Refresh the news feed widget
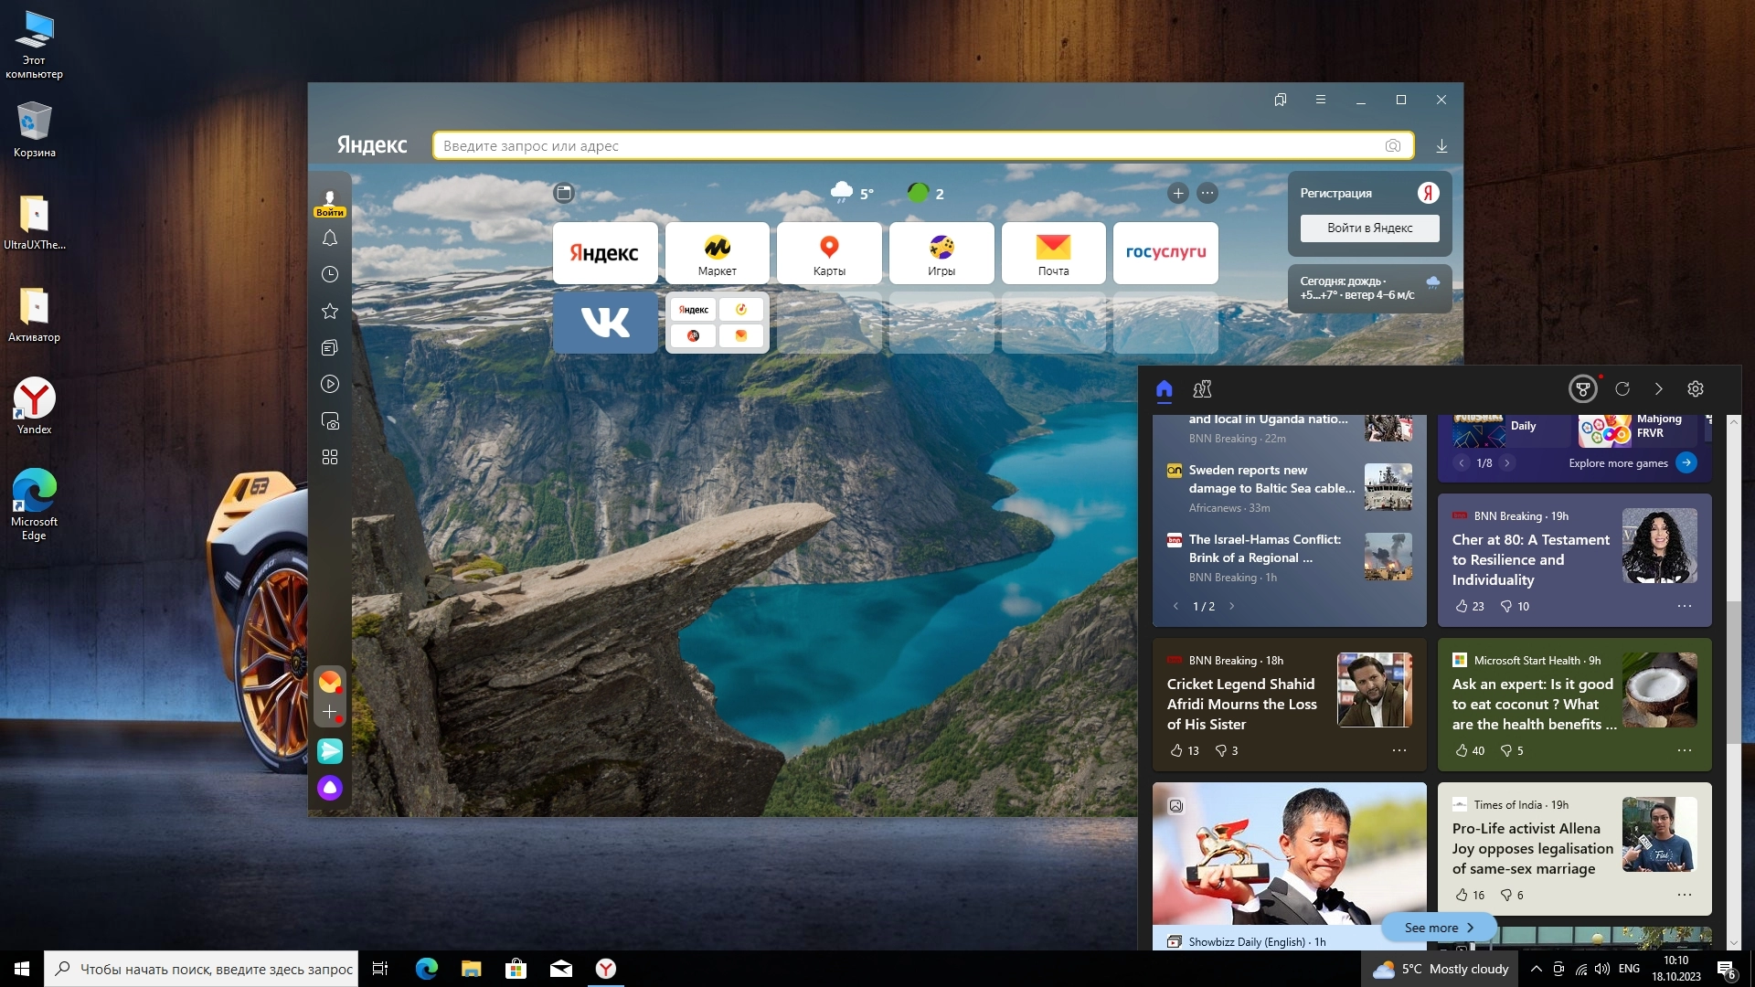This screenshot has width=1755, height=987. tap(1622, 389)
